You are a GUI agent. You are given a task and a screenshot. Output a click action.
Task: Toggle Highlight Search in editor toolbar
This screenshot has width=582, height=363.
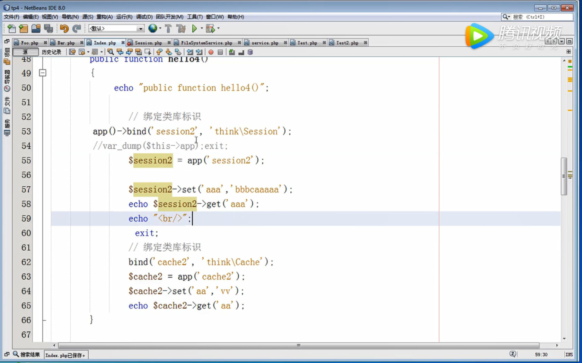[139, 52]
